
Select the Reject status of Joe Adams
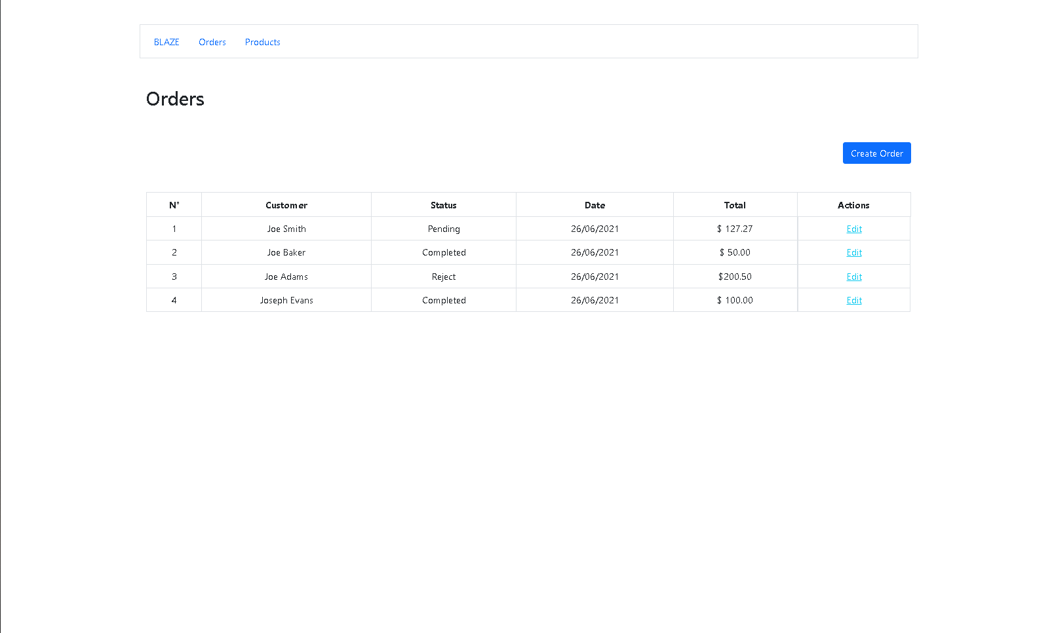444,276
